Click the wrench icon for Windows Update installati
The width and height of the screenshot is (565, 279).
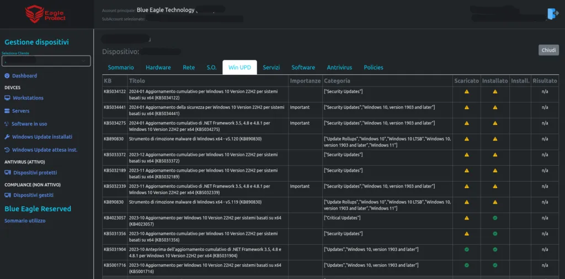coord(7,136)
